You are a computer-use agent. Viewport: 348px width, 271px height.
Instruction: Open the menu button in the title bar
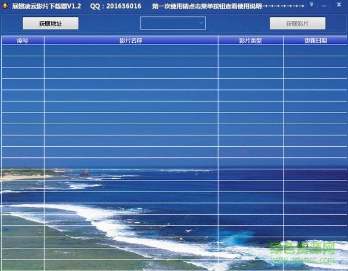coord(311,5)
